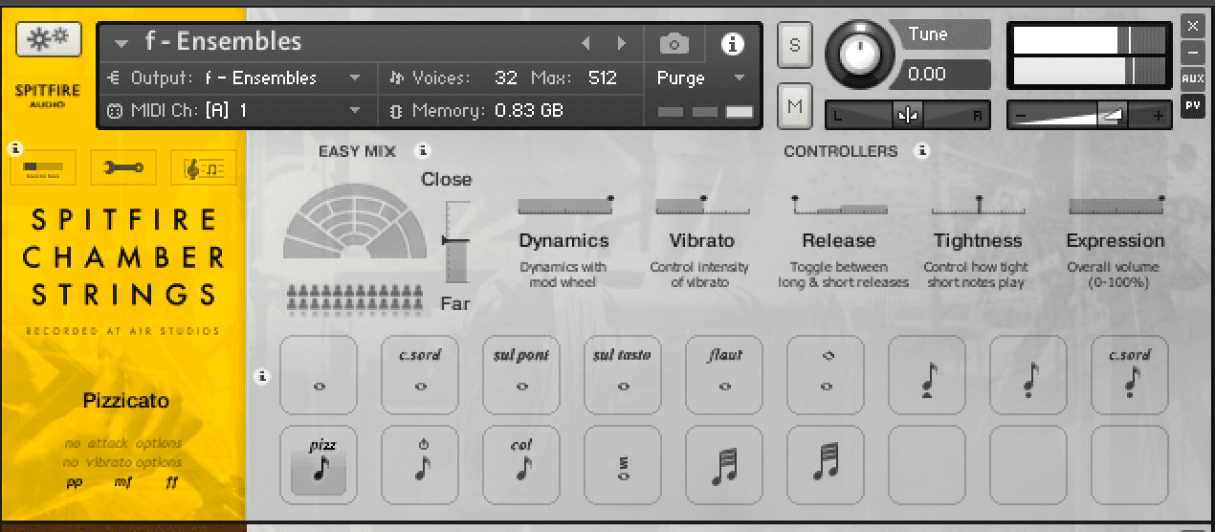Click the Pizzicato articulation name label
Viewport: 1215px width, 532px height.
point(125,400)
